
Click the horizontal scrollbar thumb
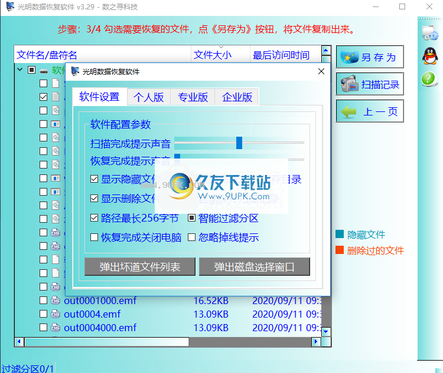107,342
